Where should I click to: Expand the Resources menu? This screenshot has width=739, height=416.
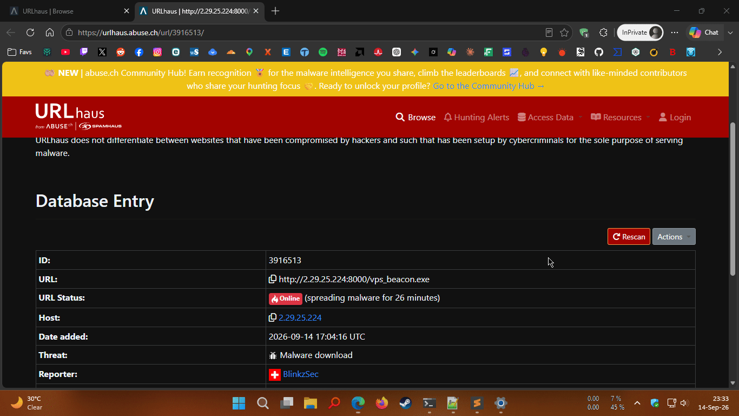621,117
